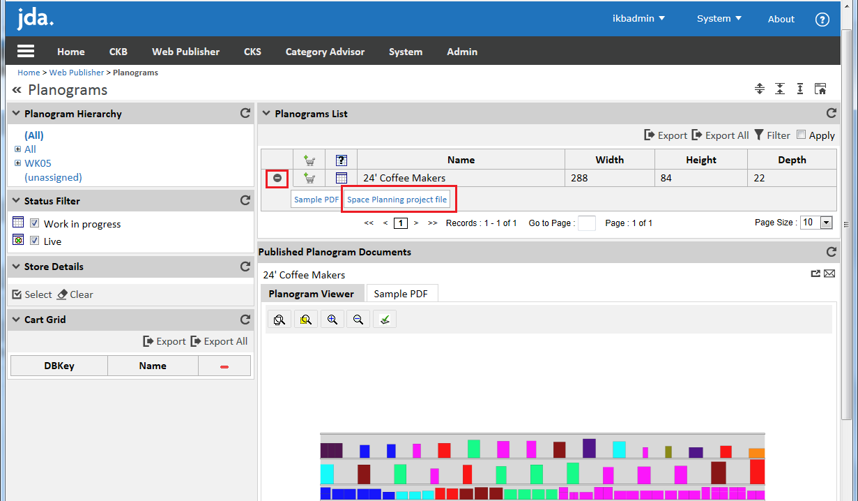The height and width of the screenshot is (501, 858).
Task: Refresh the Planograms List panel
Action: point(831,113)
